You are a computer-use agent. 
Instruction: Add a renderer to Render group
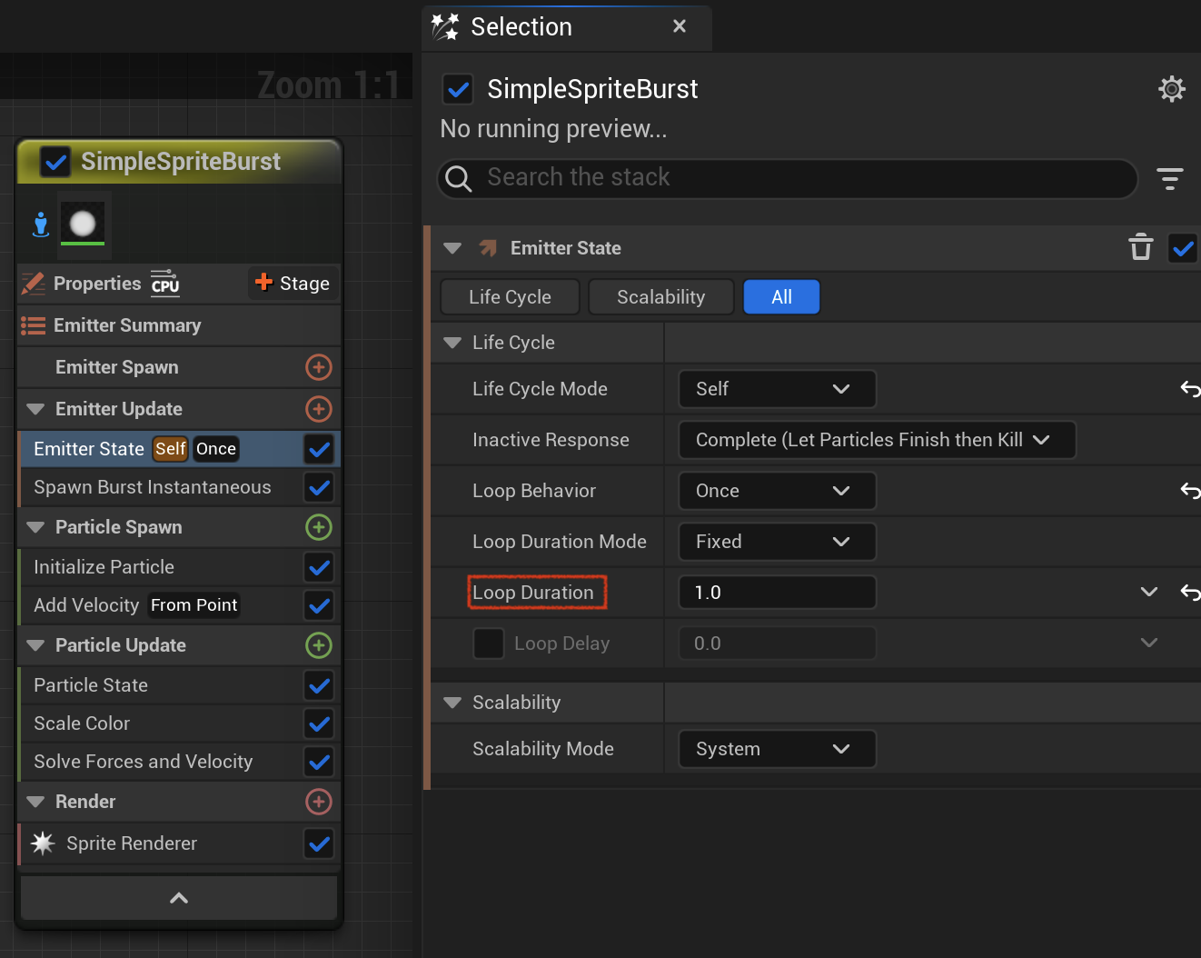318,802
